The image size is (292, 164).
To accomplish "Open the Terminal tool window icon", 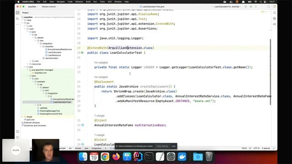I will (17, 132).
